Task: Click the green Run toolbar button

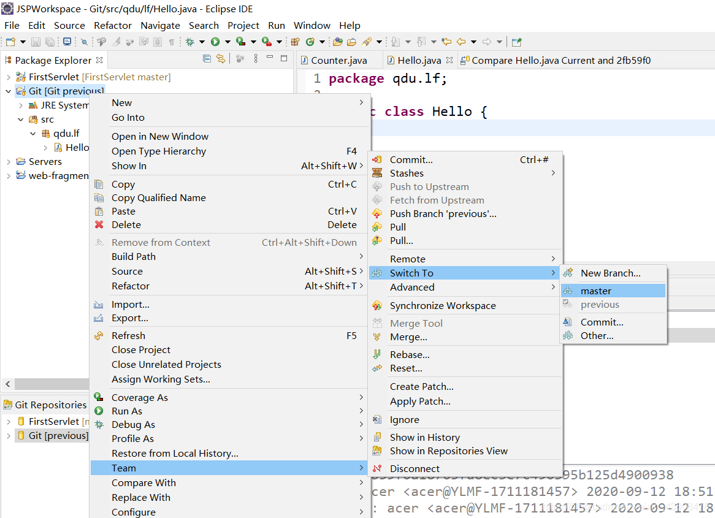Action: pyautogui.click(x=215, y=42)
